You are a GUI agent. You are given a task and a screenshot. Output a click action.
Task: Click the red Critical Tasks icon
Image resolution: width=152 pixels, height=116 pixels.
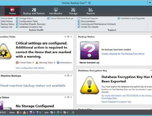tap(17, 62)
